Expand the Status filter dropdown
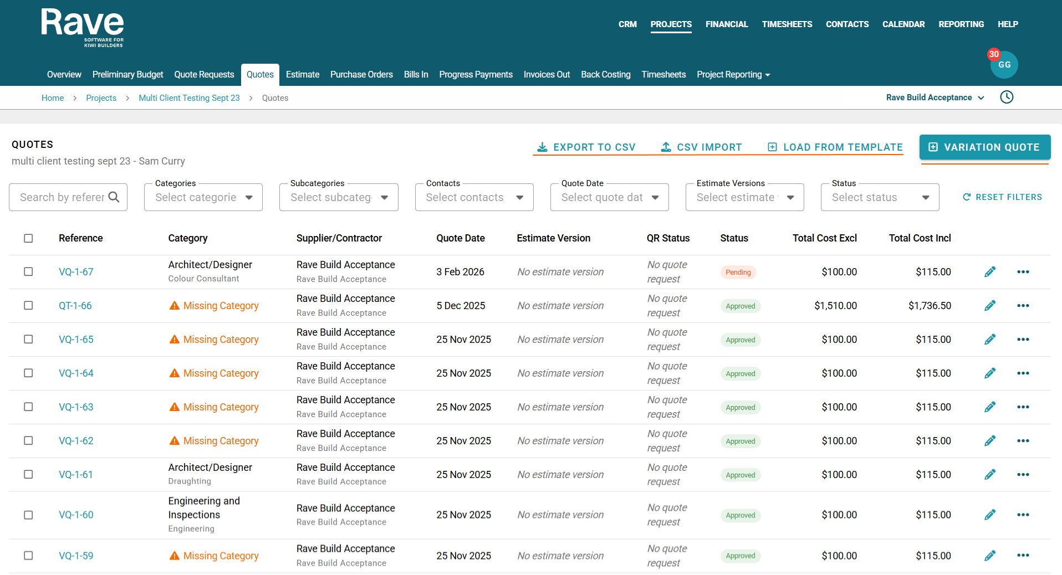Image resolution: width=1062 pixels, height=575 pixels. 880,198
